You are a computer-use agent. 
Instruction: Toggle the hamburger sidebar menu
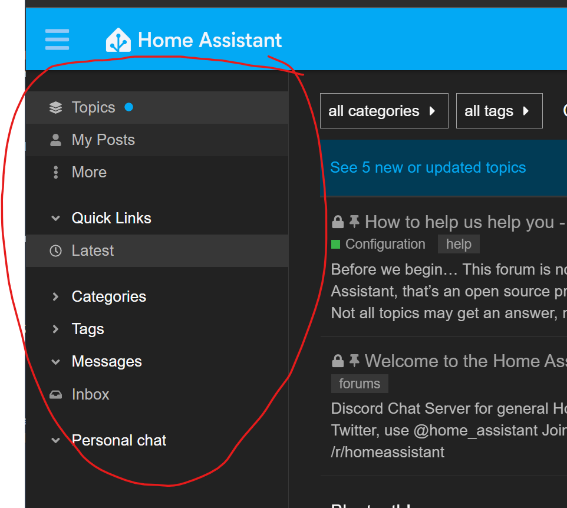57,39
